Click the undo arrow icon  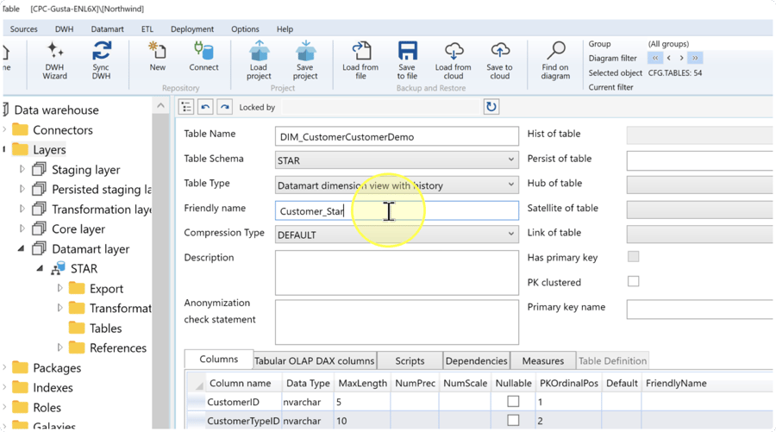pyautogui.click(x=205, y=107)
